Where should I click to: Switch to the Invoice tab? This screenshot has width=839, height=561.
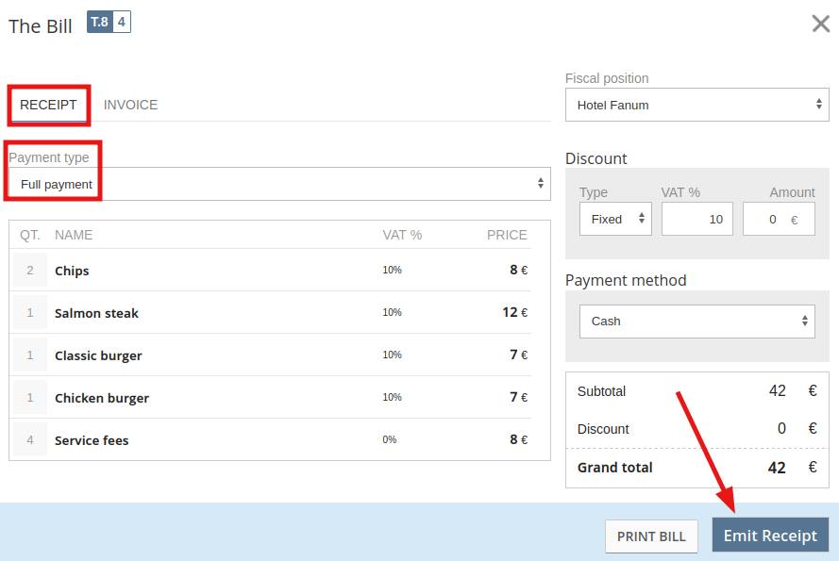coord(130,105)
